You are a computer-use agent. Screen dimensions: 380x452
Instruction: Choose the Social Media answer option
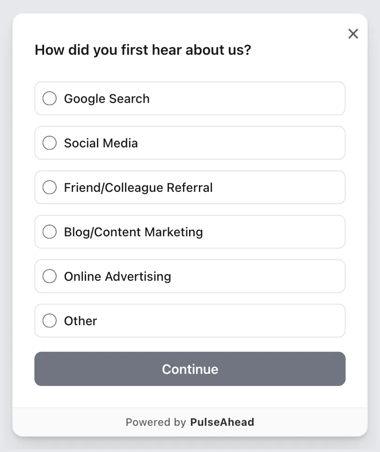190,143
